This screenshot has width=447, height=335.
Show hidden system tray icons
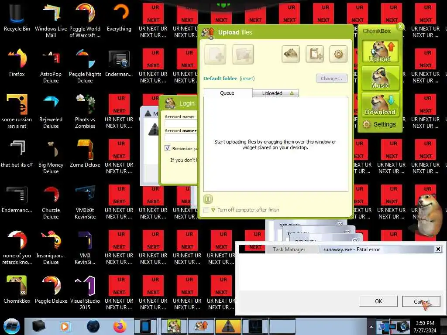point(371,327)
